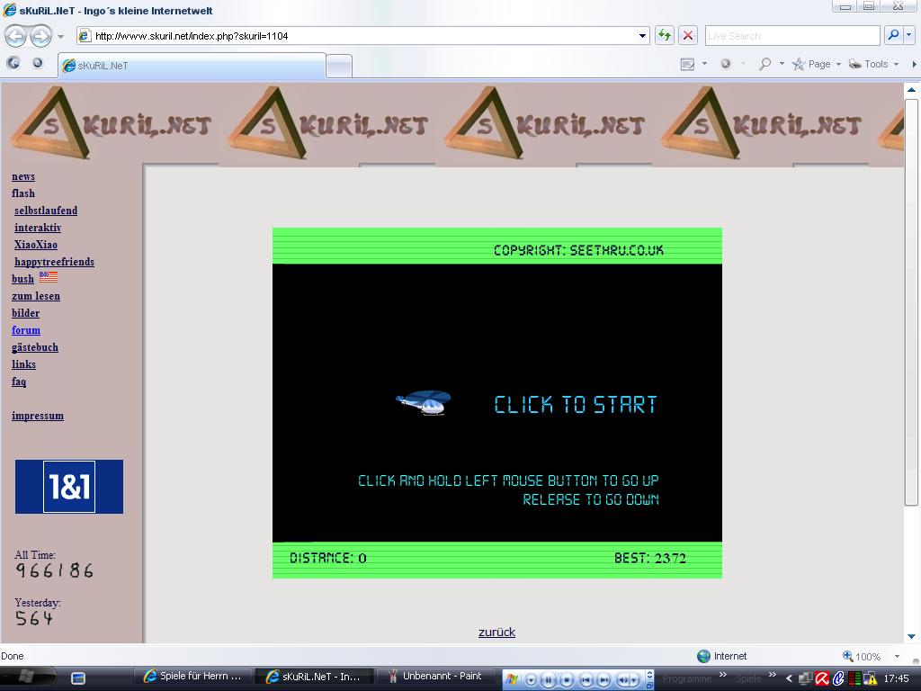The width and height of the screenshot is (921, 691).
Task: Open the faq sidebar link
Action: point(19,381)
